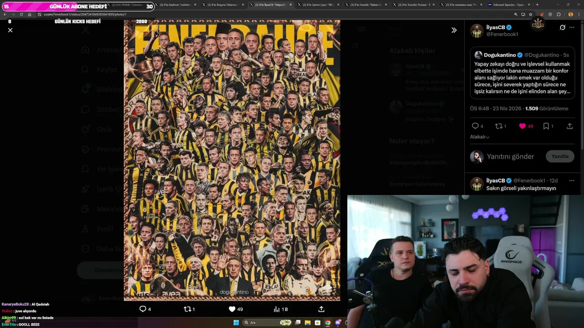This screenshot has height=328, width=584.
Task: Open the quoted tweet by Dogukantino
Action: coord(523,73)
